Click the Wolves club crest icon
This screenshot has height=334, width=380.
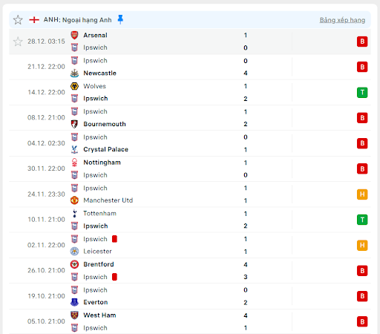[74, 86]
